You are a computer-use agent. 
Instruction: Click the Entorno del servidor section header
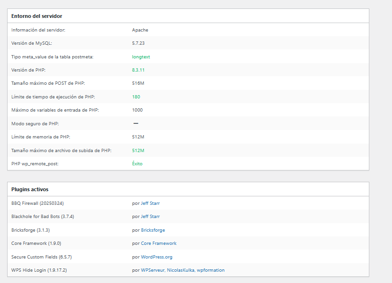37,16
